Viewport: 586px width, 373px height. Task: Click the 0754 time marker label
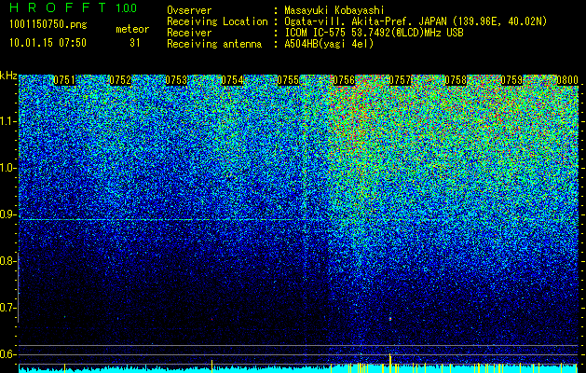point(232,80)
